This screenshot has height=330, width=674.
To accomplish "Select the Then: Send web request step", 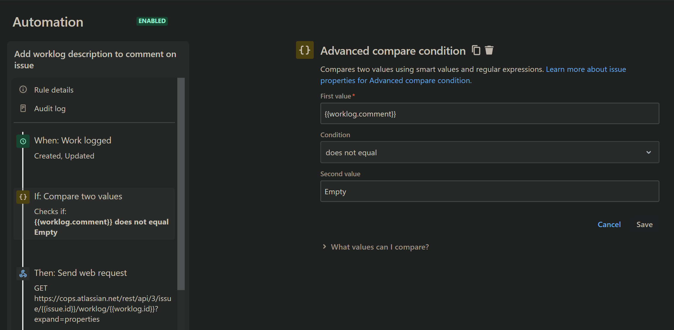I will click(81, 273).
